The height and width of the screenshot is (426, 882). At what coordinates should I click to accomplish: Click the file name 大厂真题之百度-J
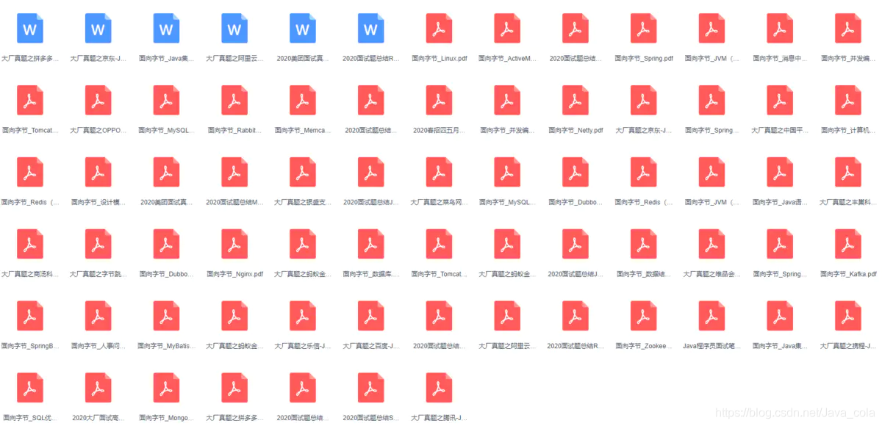coord(371,346)
